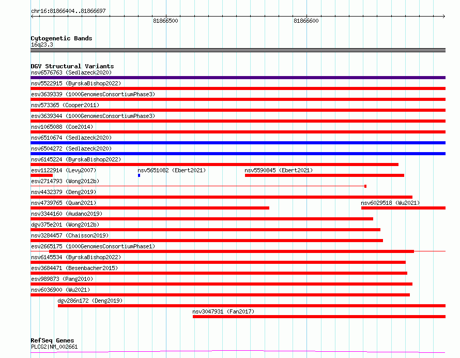The image size is (460, 358).
Task: Click the red square end of esv2714793
Action: (365, 186)
